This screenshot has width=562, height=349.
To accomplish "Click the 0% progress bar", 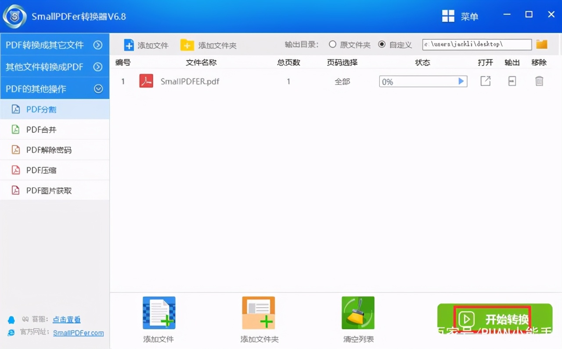I will pyautogui.click(x=423, y=81).
